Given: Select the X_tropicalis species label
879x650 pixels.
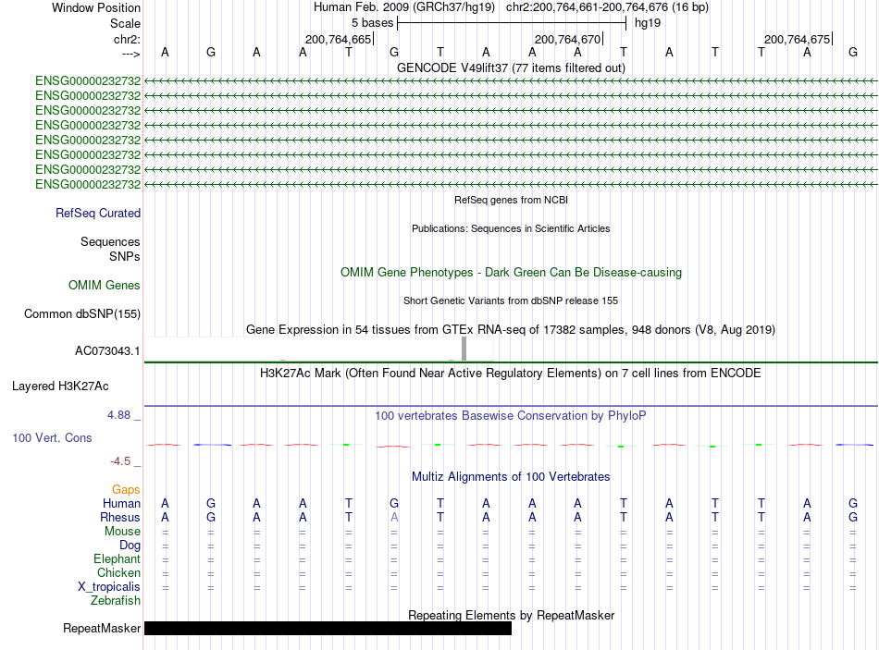Looking at the screenshot, I should tap(109, 587).
